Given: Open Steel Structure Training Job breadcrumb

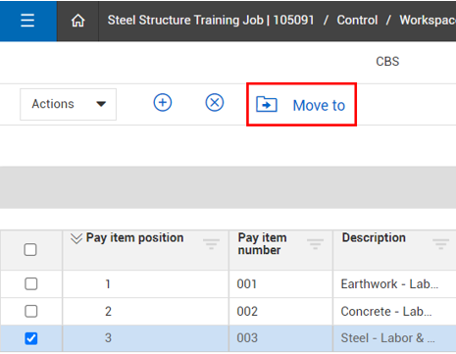Looking at the screenshot, I should click(x=211, y=21).
